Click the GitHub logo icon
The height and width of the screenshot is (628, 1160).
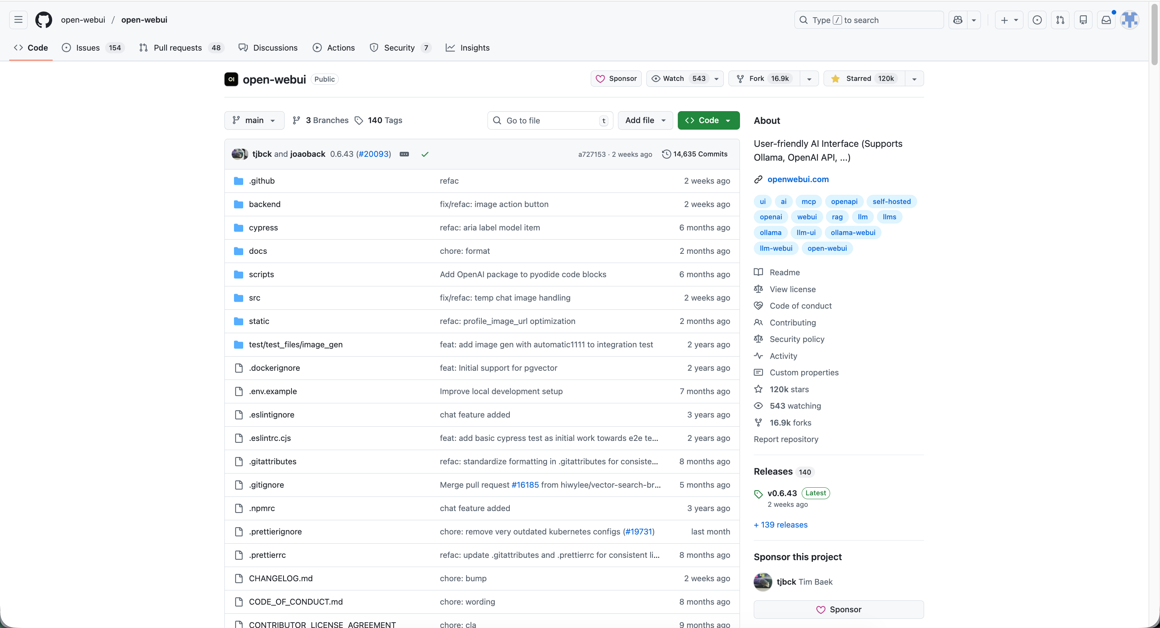44,20
